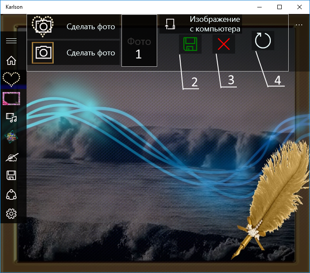Open the pink flower frame thumbnail

[11, 99]
